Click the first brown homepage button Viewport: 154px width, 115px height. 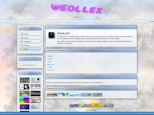coord(52,95)
